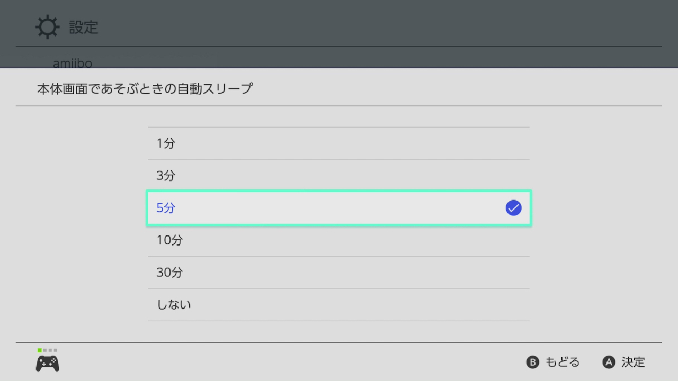Viewport: 678px width, 381px height.
Task: Click the 設定 header title
Action: [x=84, y=28]
